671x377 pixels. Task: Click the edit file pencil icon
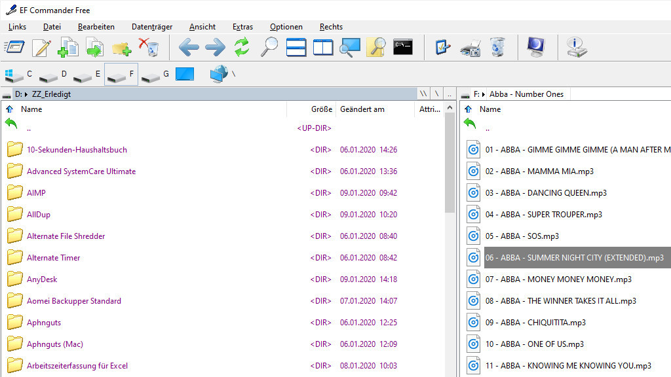tap(41, 48)
